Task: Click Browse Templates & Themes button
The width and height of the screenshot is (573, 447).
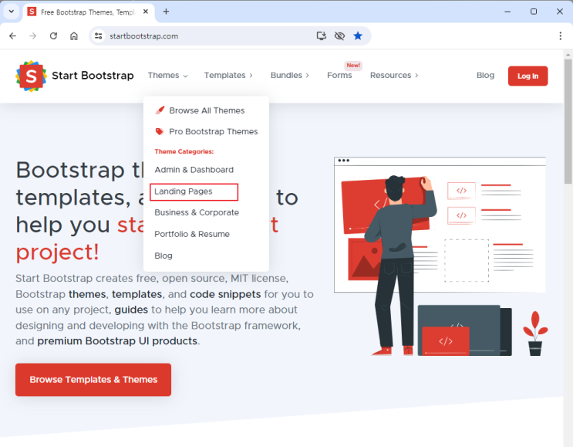Action: click(x=93, y=380)
